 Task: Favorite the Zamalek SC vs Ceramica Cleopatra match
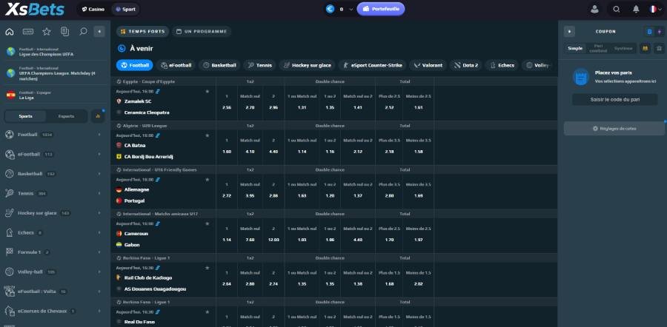coord(208,91)
